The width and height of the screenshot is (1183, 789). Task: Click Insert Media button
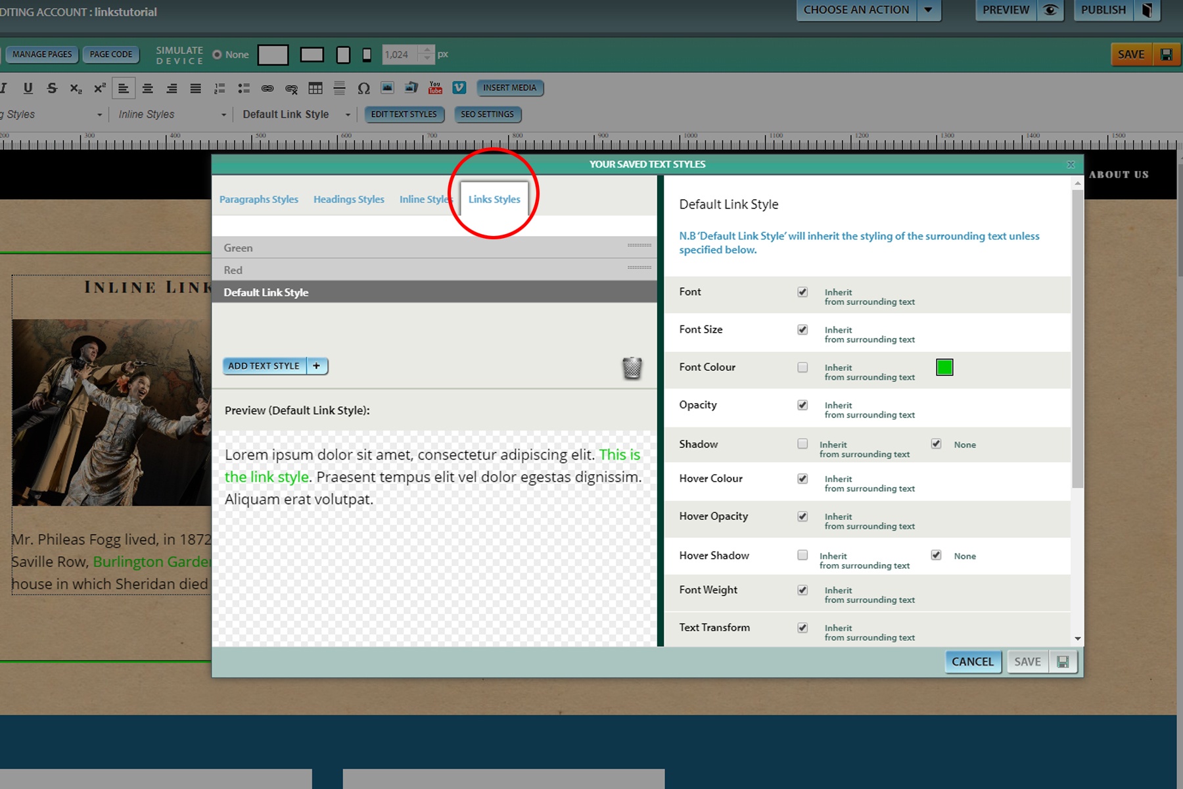point(510,88)
